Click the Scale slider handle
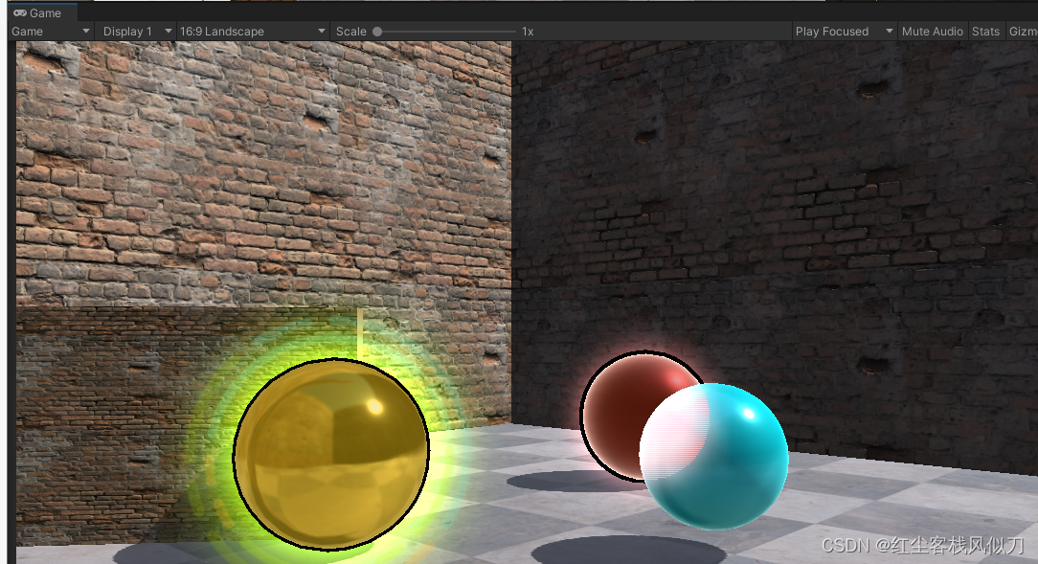The image size is (1038, 564). coord(377,31)
